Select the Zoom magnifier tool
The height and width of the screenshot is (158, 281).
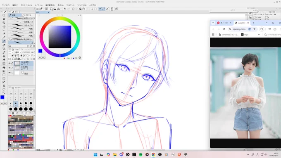4,15
